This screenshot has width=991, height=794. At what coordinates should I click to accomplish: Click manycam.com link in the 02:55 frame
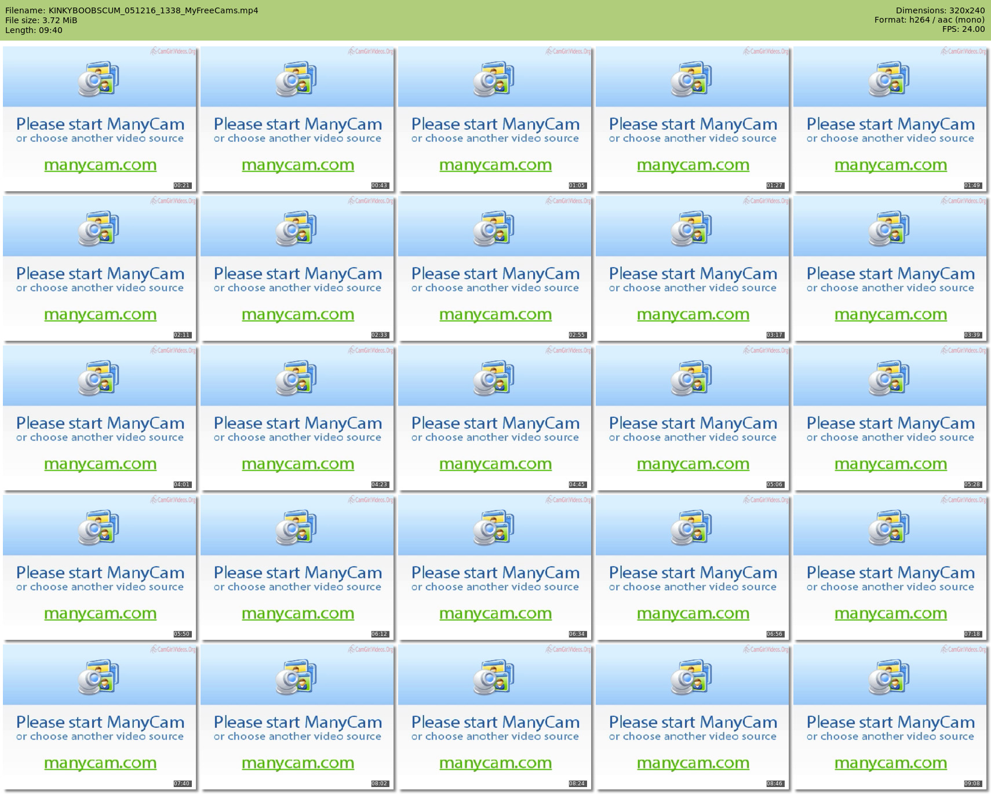click(495, 315)
